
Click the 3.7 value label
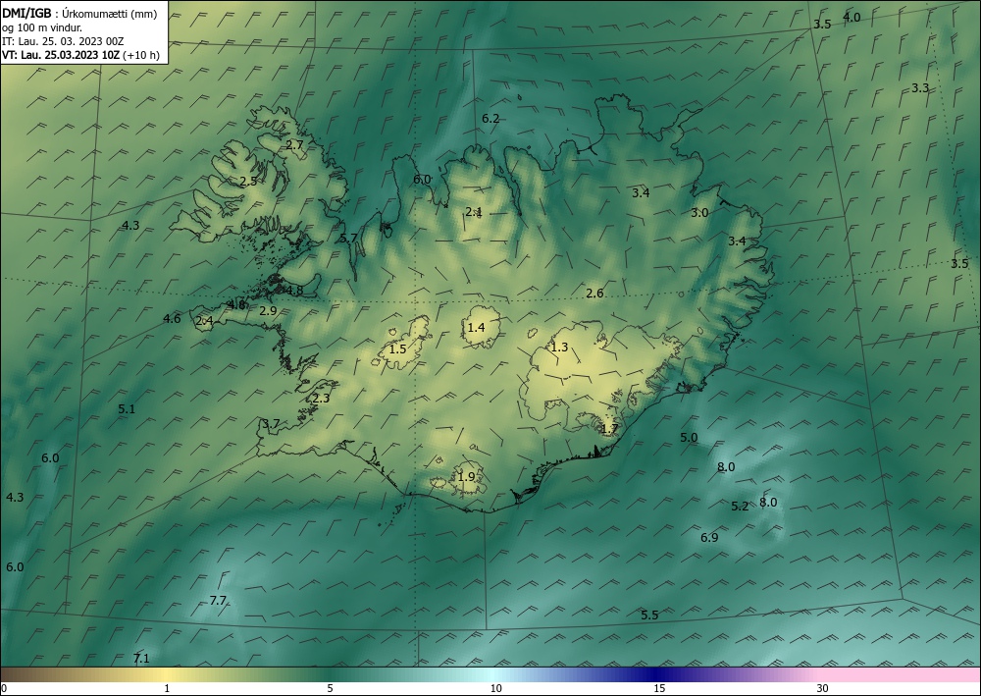point(271,424)
